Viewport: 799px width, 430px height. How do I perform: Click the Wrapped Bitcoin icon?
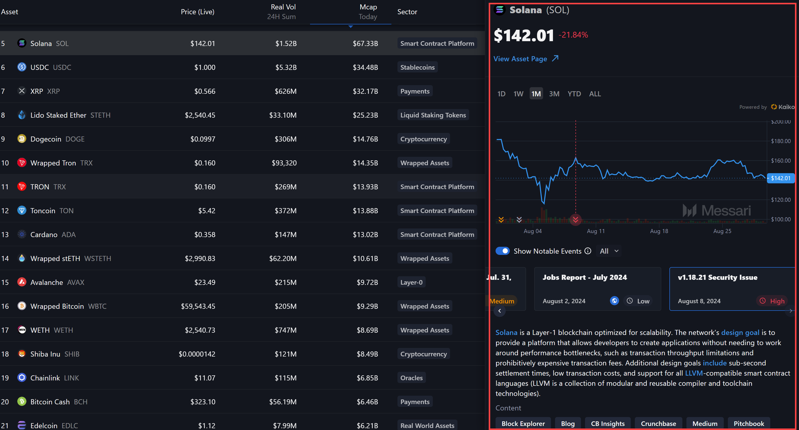click(22, 306)
